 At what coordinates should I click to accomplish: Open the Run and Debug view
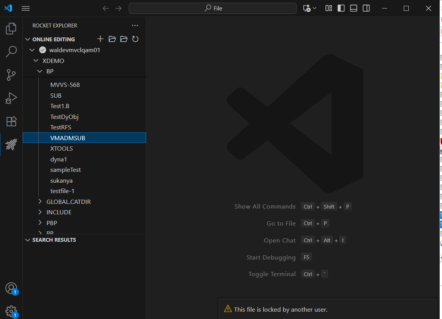point(11,98)
